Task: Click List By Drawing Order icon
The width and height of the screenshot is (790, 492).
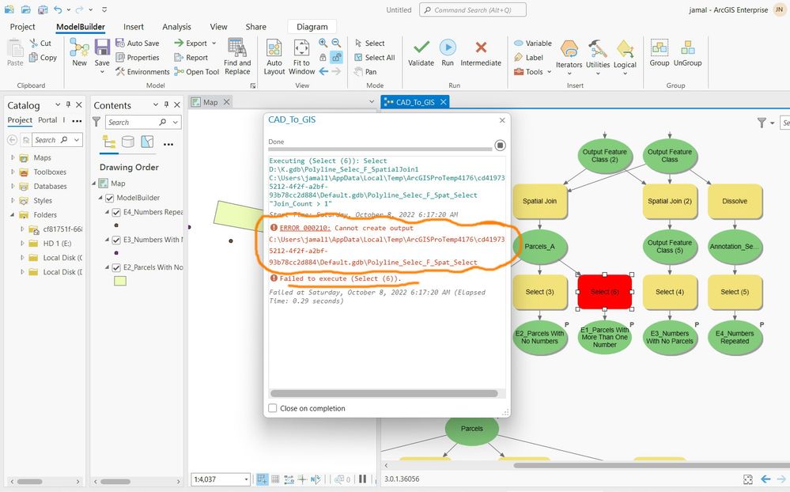Action: pyautogui.click(x=109, y=142)
